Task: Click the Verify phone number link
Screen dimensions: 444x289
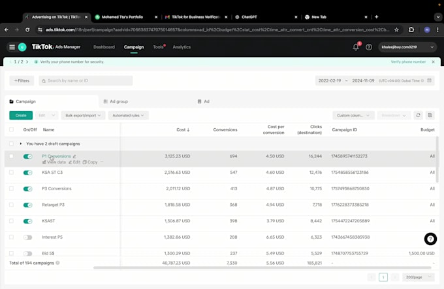Action: [408, 61]
